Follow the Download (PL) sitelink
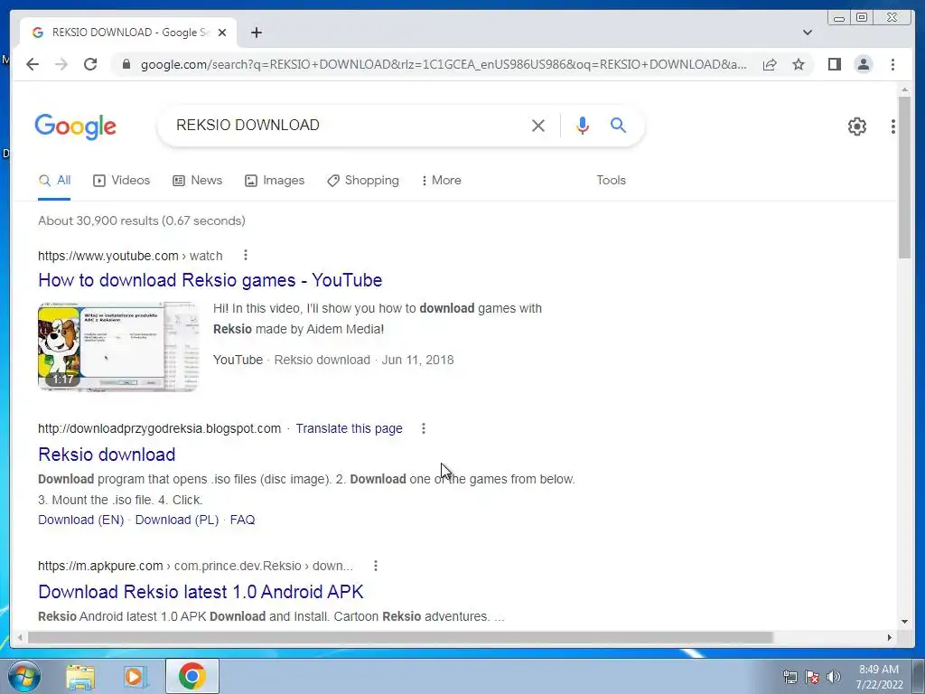This screenshot has width=925, height=694. (x=177, y=520)
